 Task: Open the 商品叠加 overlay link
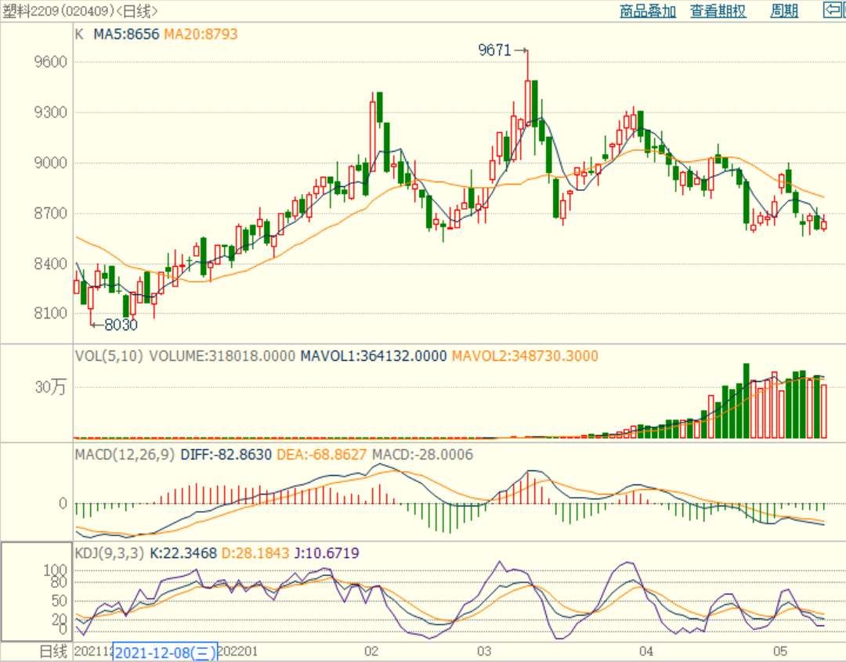coord(647,11)
